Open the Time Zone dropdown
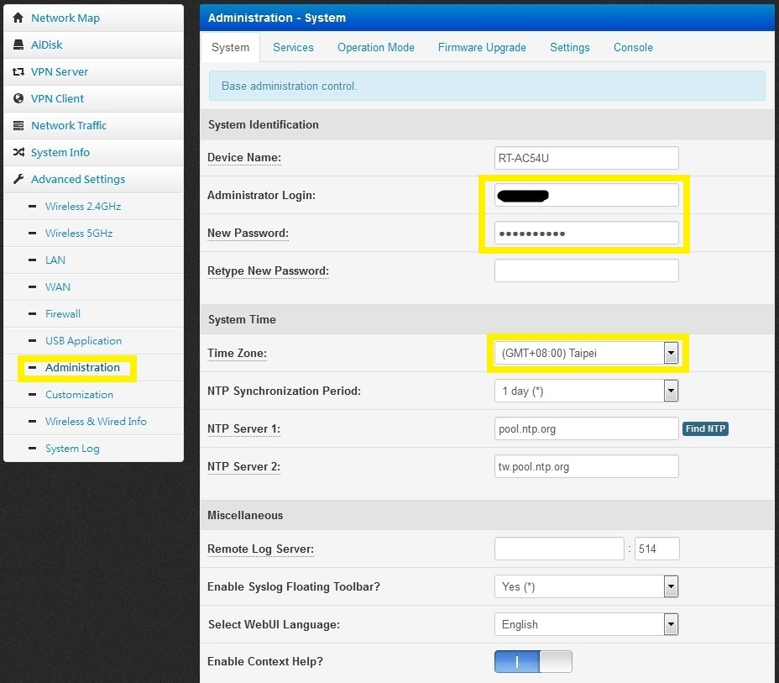The height and width of the screenshot is (683, 779). coord(586,353)
